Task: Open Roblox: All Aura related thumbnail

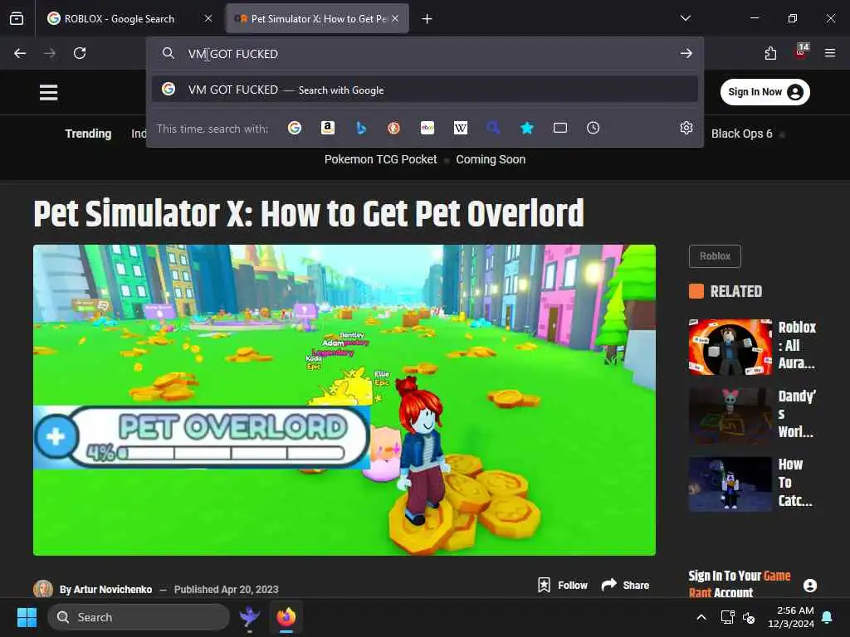Action: click(x=730, y=348)
